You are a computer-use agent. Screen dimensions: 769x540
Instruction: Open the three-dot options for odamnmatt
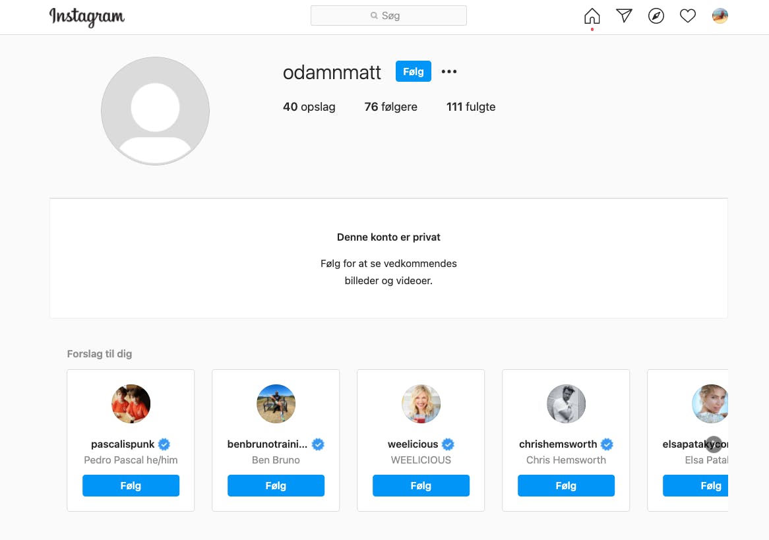click(x=449, y=72)
